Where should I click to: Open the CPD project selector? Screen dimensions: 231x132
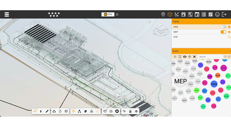tap(108, 14)
